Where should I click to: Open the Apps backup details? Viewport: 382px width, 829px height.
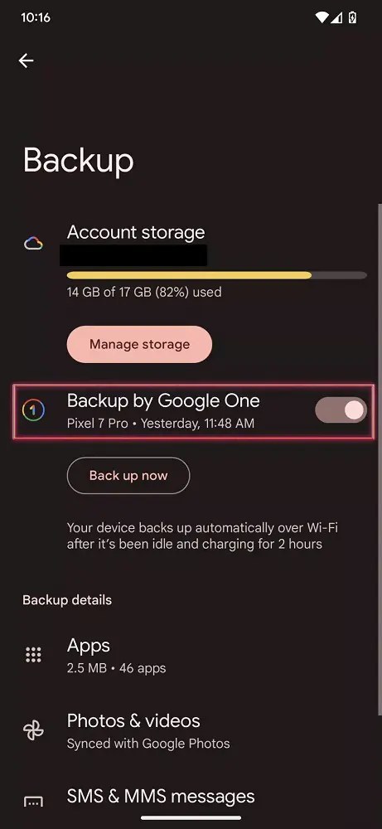pyautogui.click(x=191, y=655)
